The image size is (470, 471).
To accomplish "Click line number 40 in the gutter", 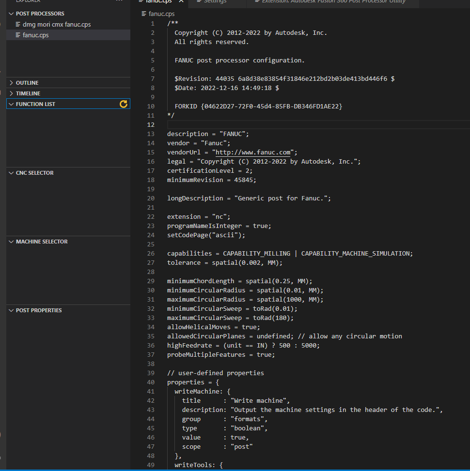I will coord(151,382).
